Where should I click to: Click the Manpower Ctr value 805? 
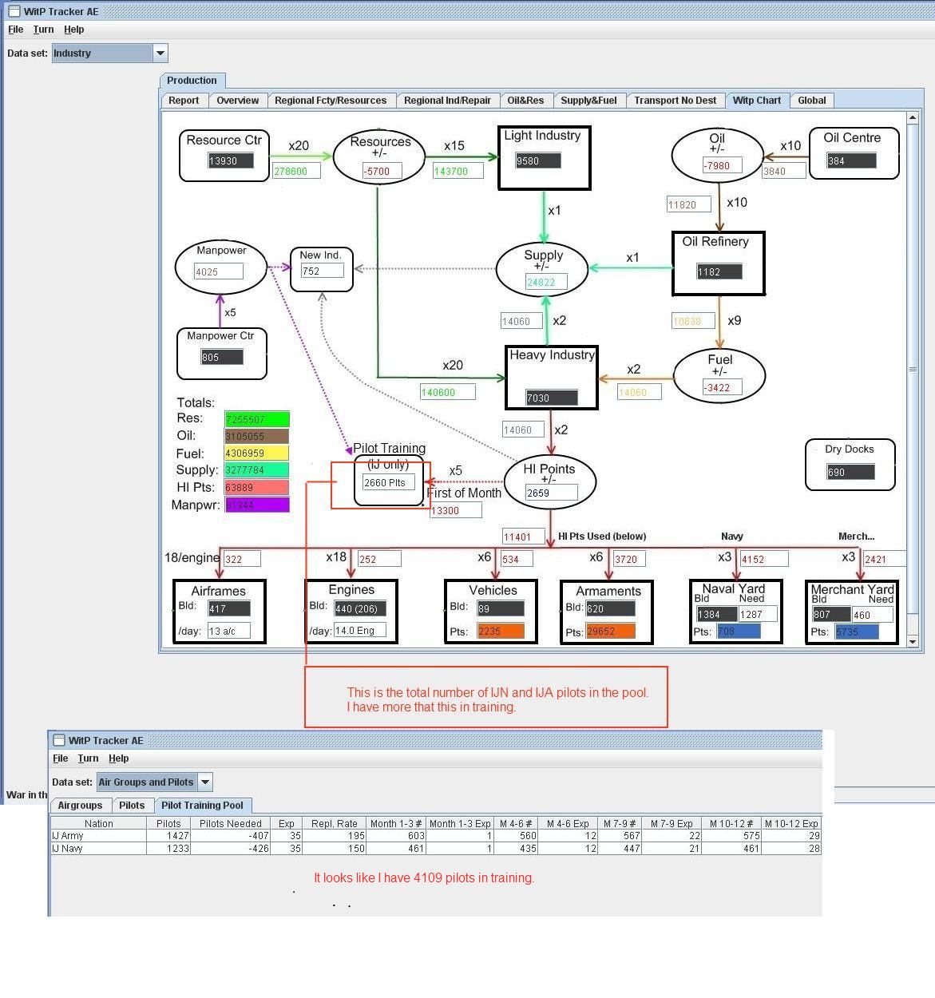click(222, 357)
